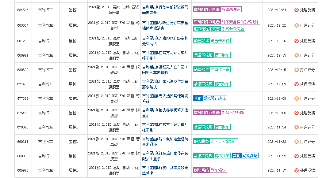Select complaint number 680921
This screenshot has width=330, height=178.
pyautogui.click(x=23, y=55)
